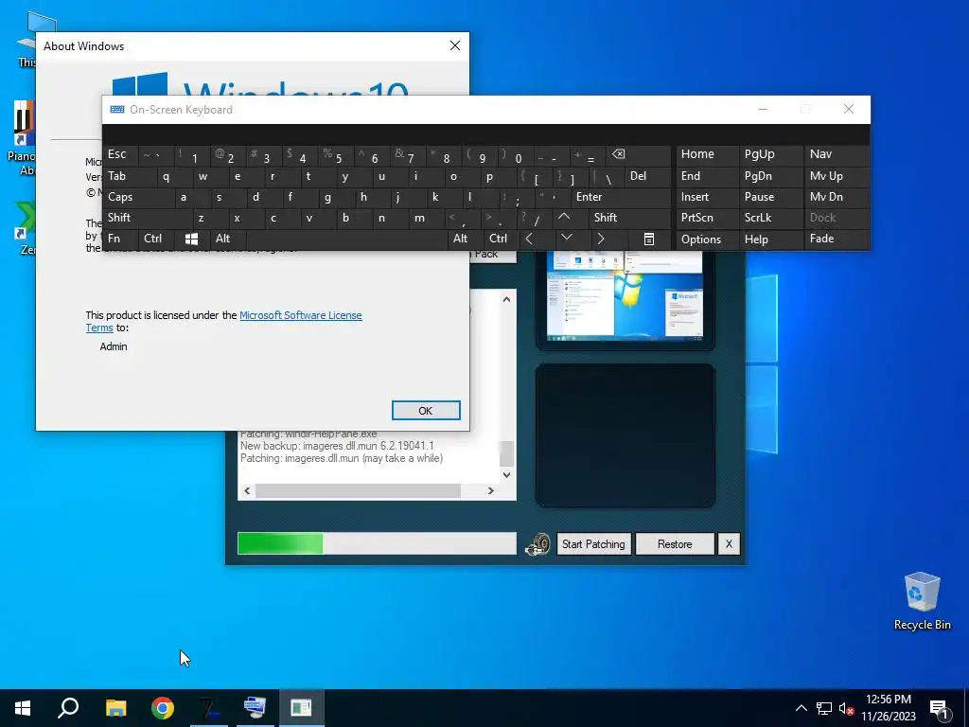Click the Home key on On-Screen Keyboard
This screenshot has width=969, height=727.
coord(707,154)
